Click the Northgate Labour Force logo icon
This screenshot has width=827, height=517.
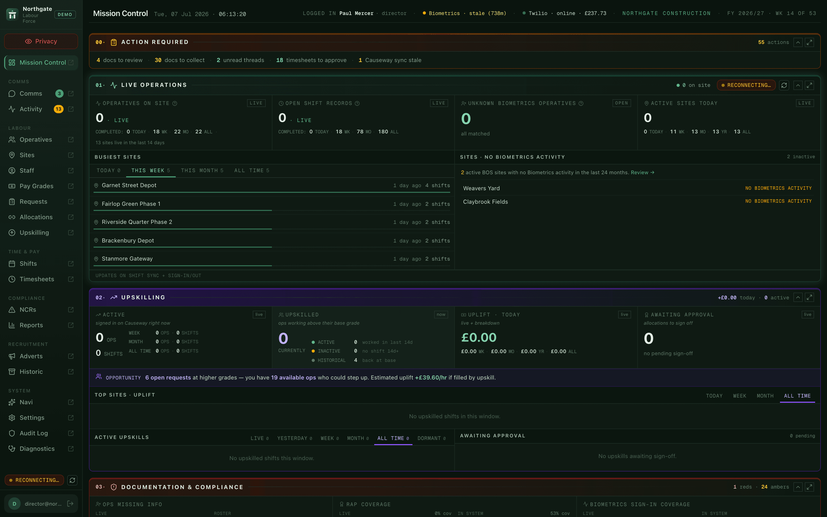point(12,14)
